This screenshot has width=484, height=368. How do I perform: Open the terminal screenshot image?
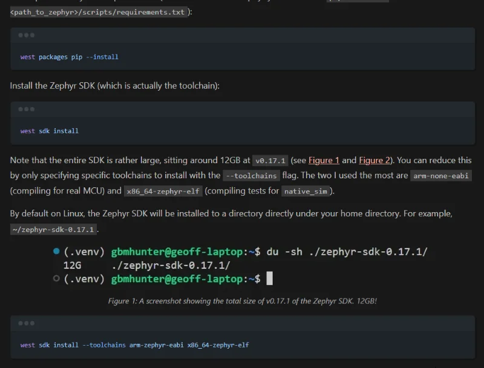click(x=242, y=265)
